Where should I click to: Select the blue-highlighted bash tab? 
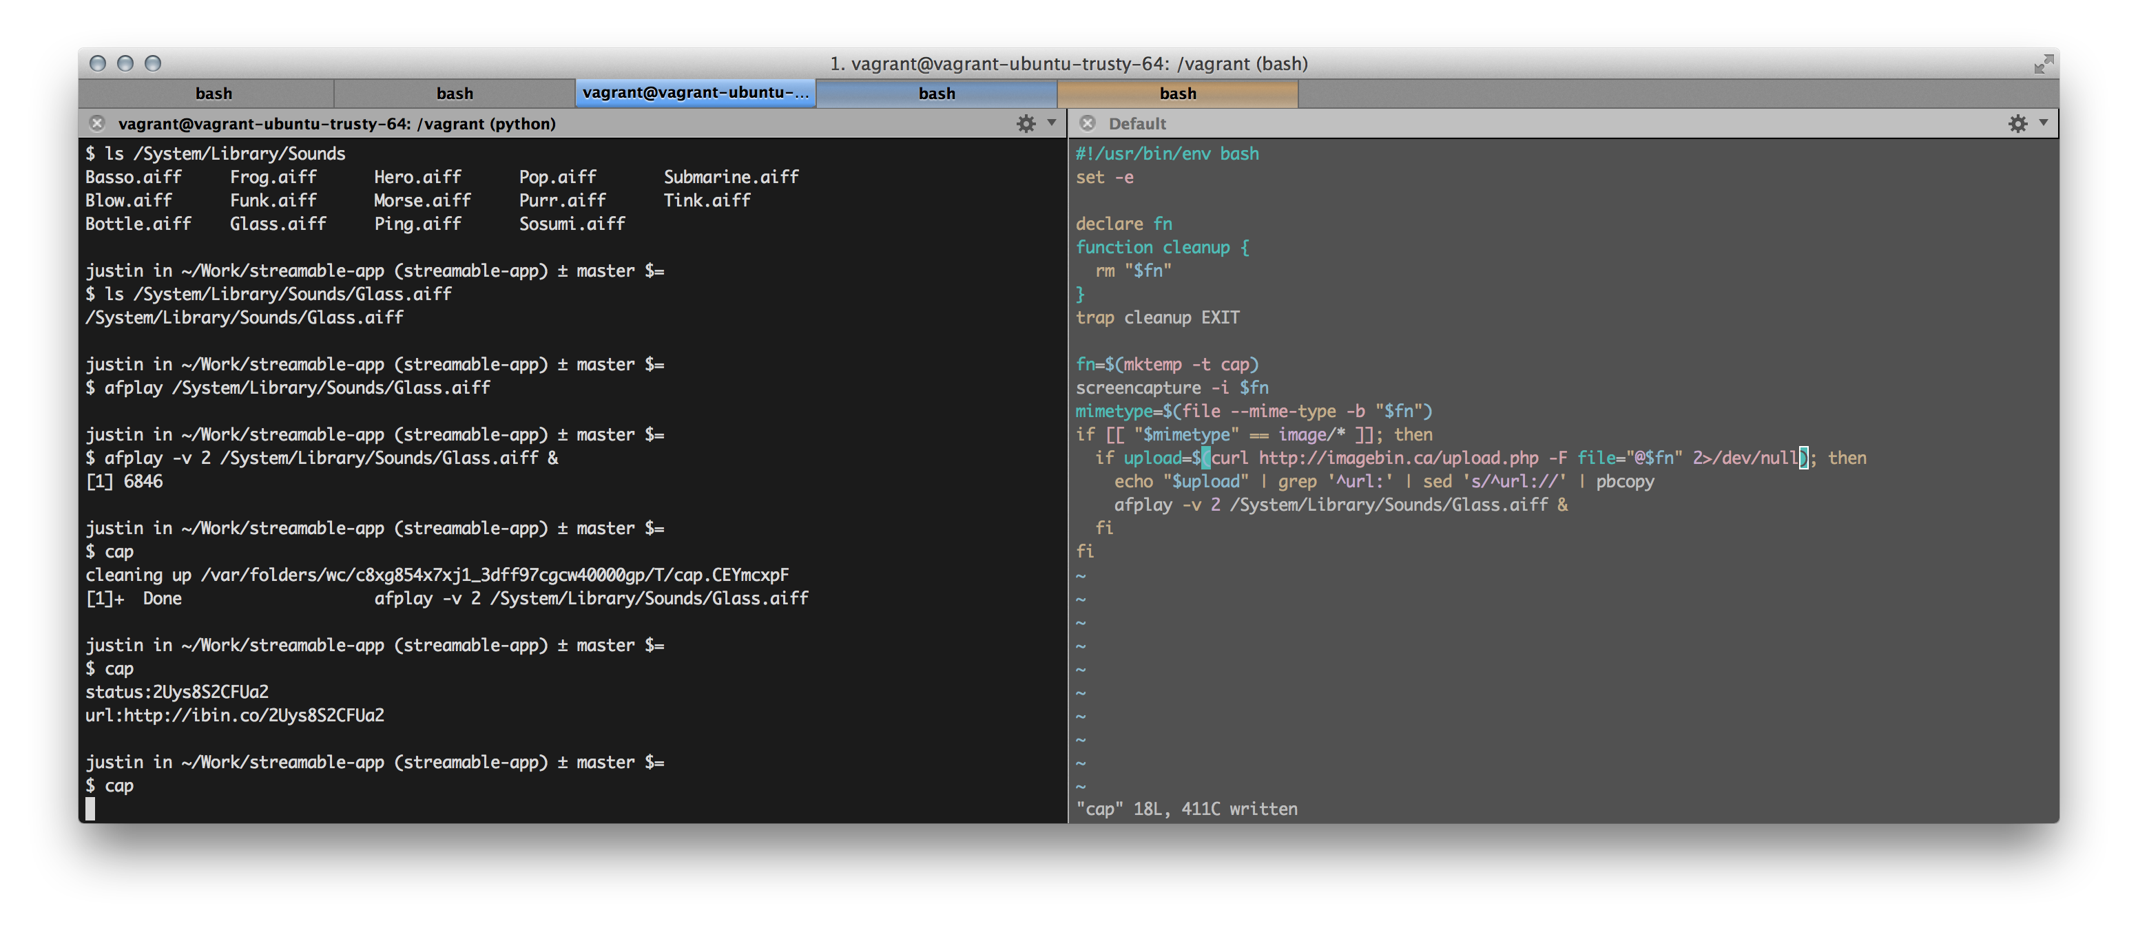(936, 94)
